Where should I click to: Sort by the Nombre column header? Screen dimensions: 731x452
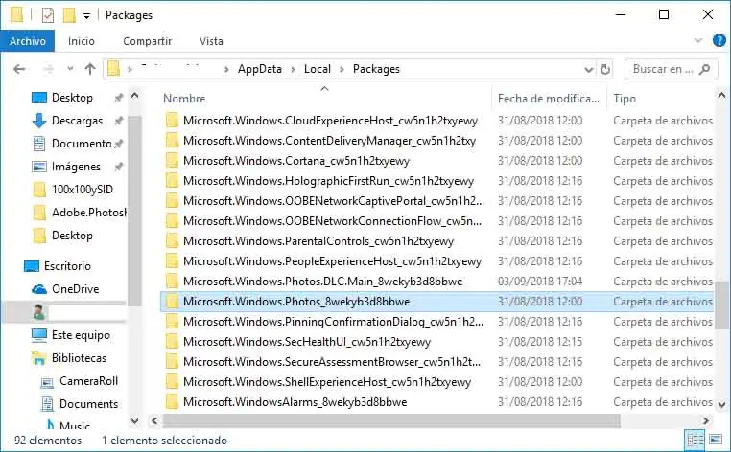184,99
